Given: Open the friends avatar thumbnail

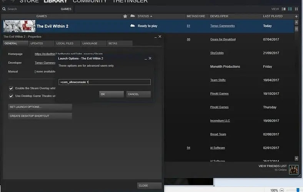Looking at the screenshot, I should tap(293, 169).
